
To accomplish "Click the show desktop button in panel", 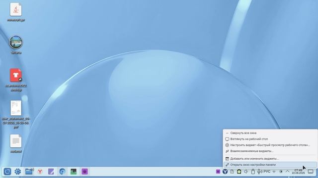I will pos(311,172).
